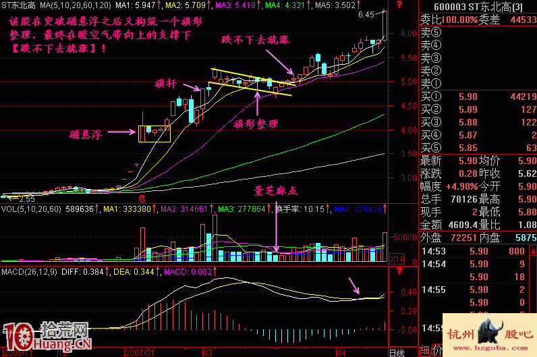Select the MA5: 3.502 value
Viewport: 537px width, 357px height.
pos(335,5)
